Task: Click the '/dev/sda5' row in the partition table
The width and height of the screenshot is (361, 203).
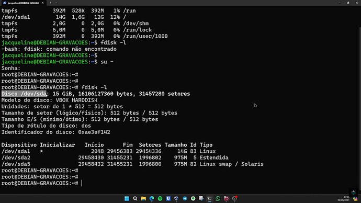Action: pyautogui.click(x=132, y=164)
